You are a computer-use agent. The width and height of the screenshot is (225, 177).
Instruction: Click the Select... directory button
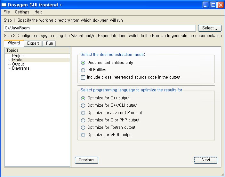(210, 28)
